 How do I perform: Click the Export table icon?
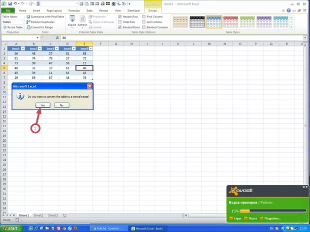click(x=72, y=20)
